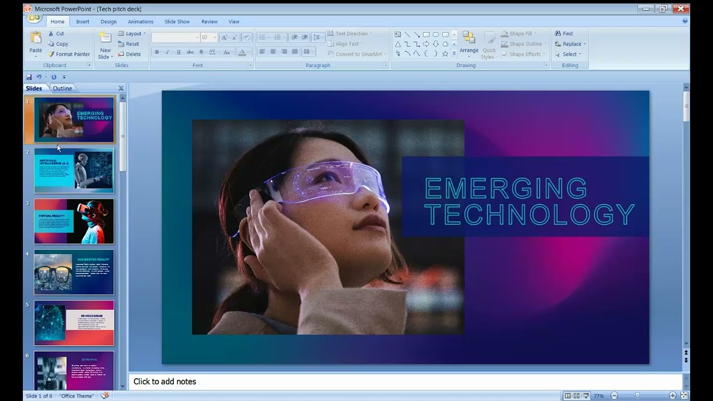Copy the selection with the Copy button
Viewport: 713px width, 401px height.
coord(58,44)
